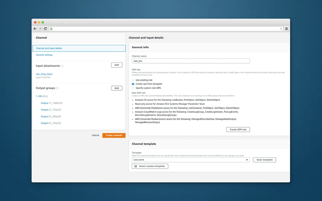Click the padlock icon in the address bar

[x=51, y=28]
